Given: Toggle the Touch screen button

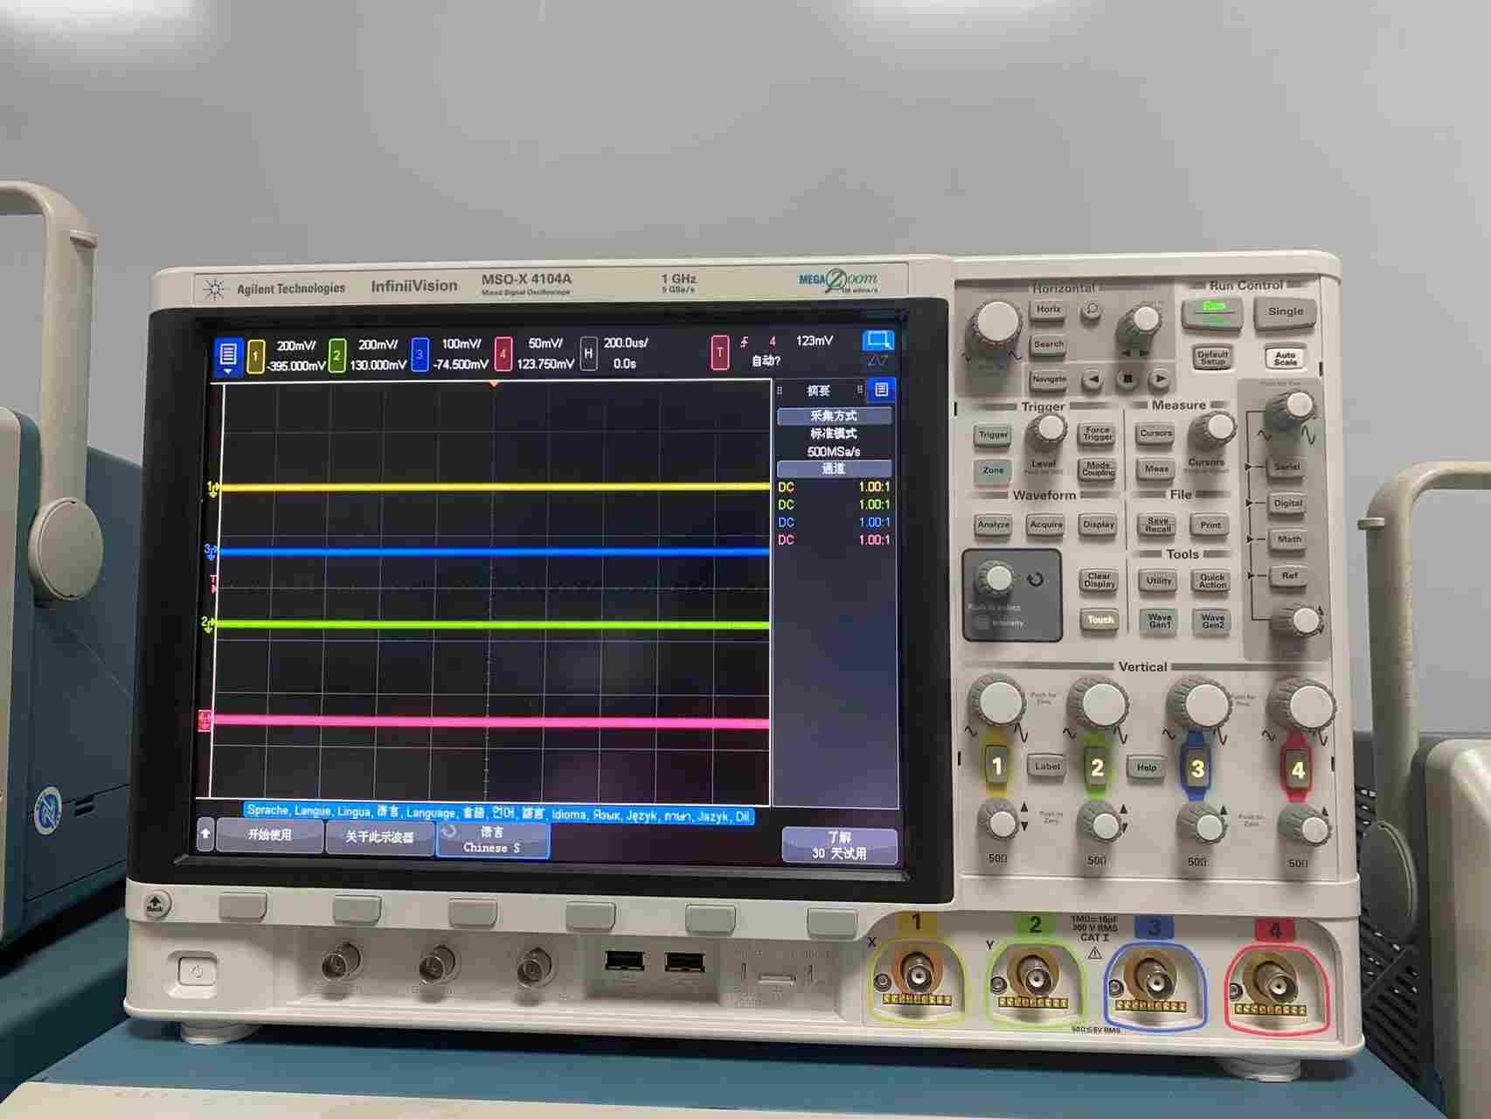Looking at the screenshot, I should coord(1099,621).
